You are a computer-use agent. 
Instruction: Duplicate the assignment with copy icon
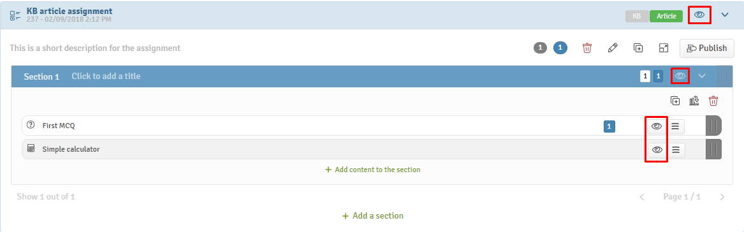[638, 48]
